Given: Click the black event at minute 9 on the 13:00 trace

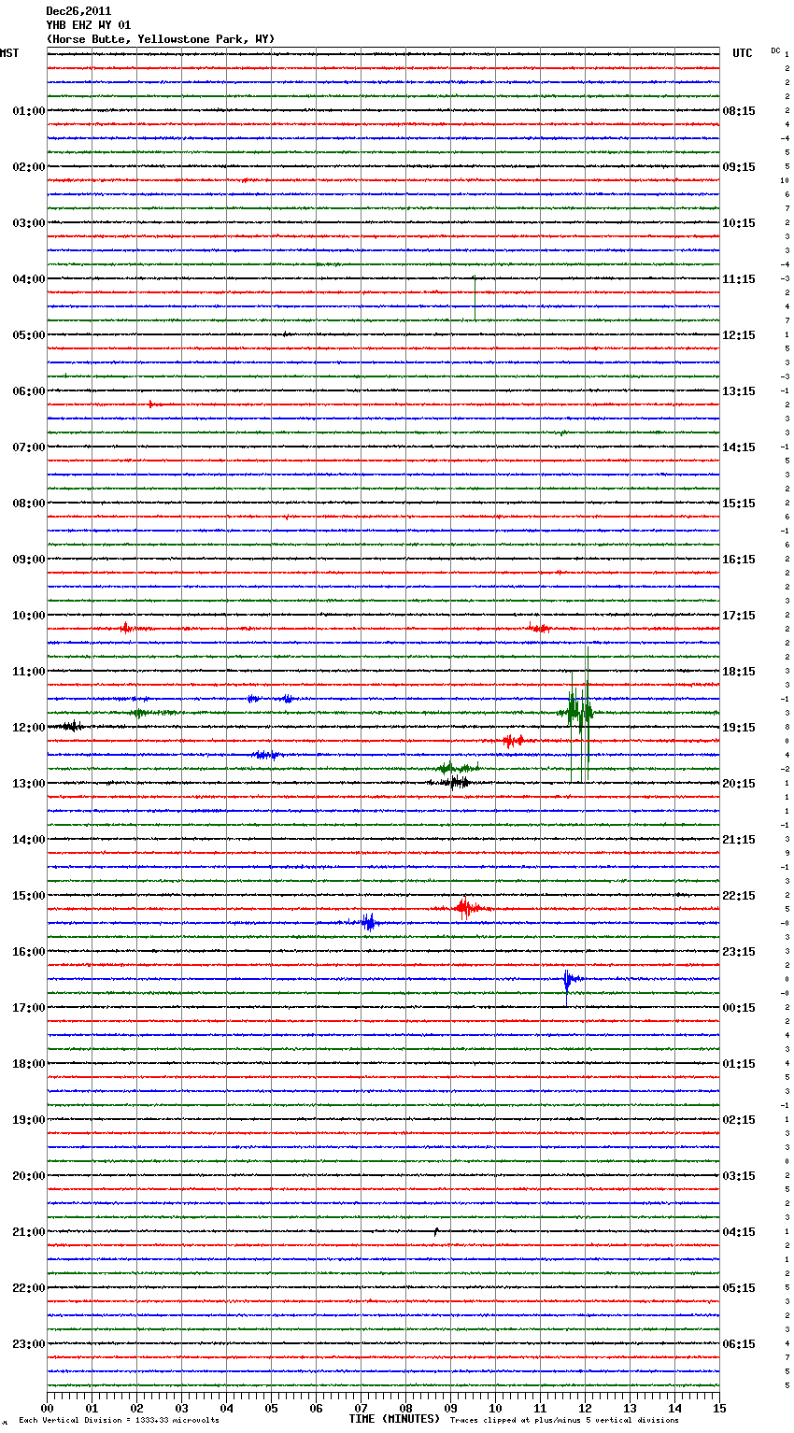Looking at the screenshot, I should pos(455,783).
